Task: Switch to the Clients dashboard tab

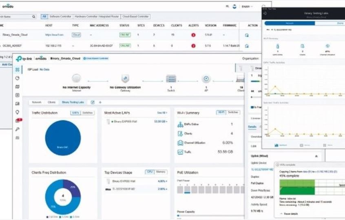Action: [51, 102]
